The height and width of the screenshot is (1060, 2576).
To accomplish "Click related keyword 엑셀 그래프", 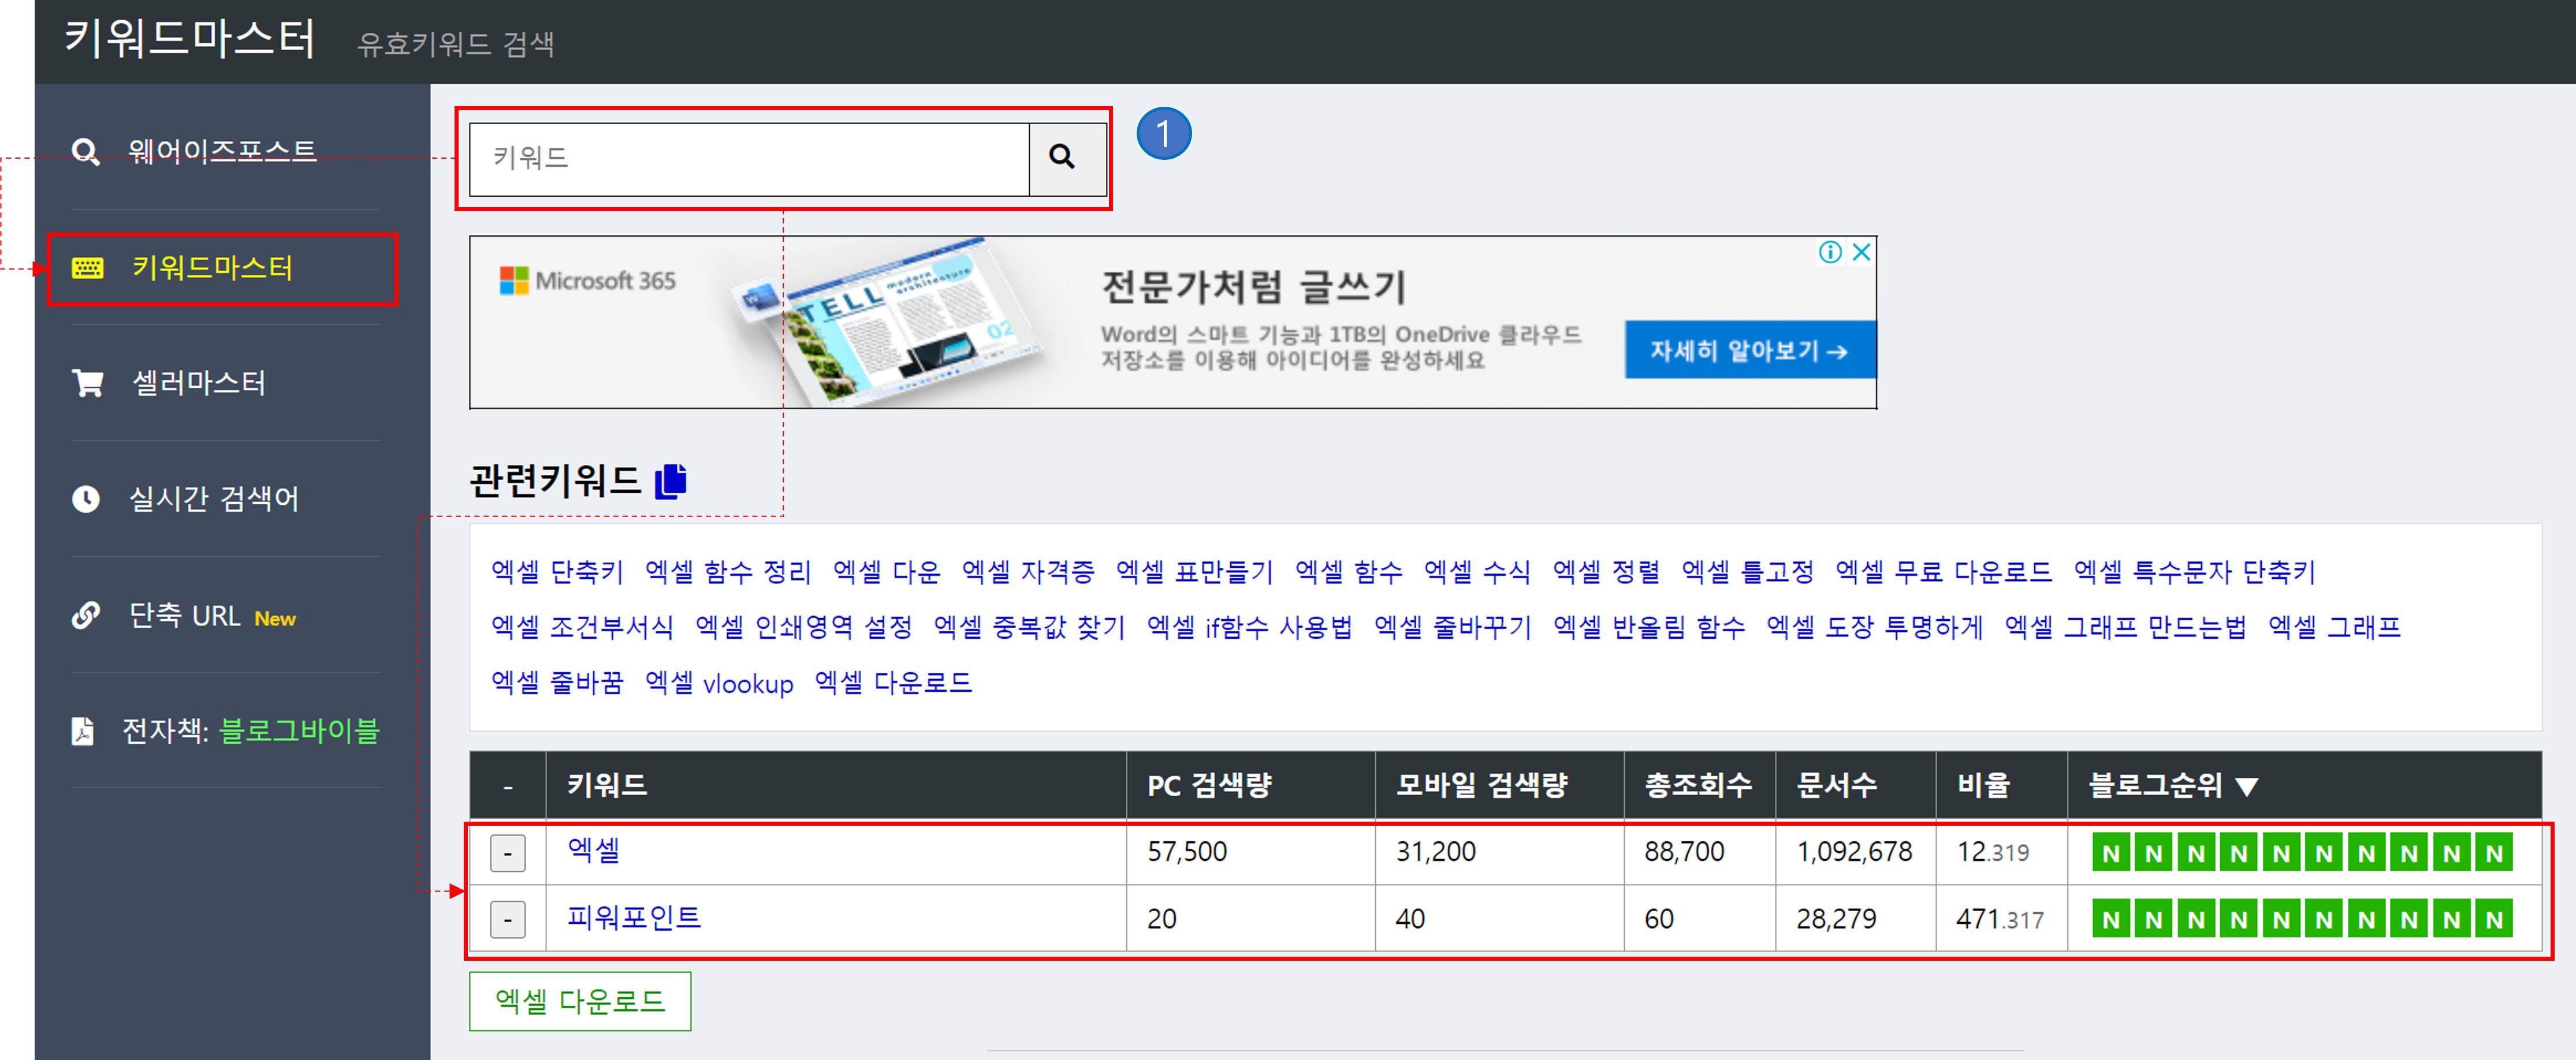I will 2334,627.
